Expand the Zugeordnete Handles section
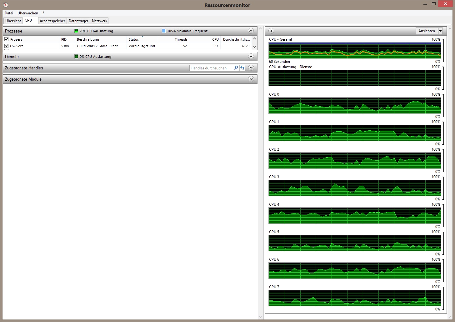Image resolution: width=455 pixels, height=322 pixels. point(251,68)
